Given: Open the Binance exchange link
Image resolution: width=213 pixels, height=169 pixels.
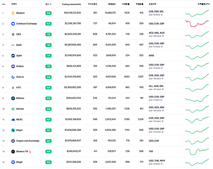Looking at the screenshot, I should 20,13.
